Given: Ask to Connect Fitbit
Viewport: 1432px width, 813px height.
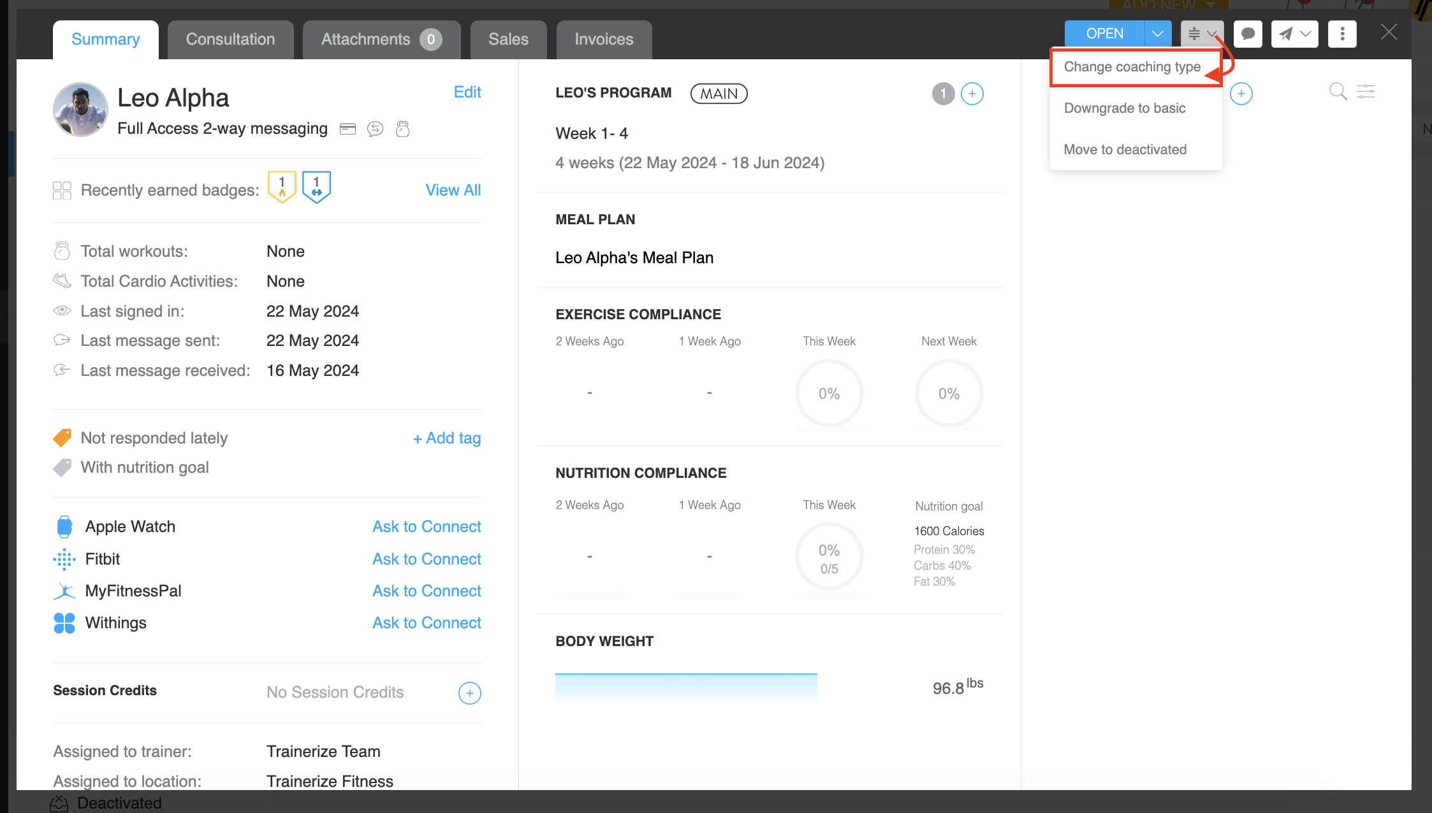Looking at the screenshot, I should 427,559.
